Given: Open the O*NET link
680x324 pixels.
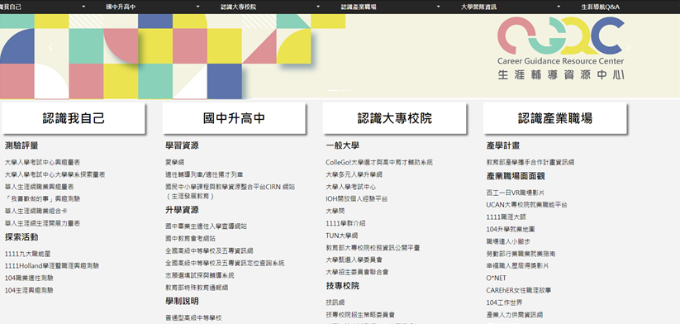Looking at the screenshot, I should [x=496, y=278].
